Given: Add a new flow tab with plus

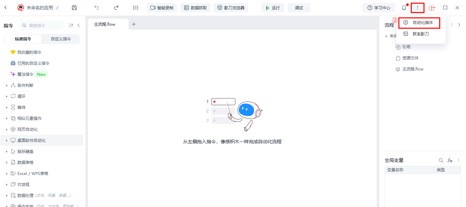Looking at the screenshot, I should pos(134,24).
